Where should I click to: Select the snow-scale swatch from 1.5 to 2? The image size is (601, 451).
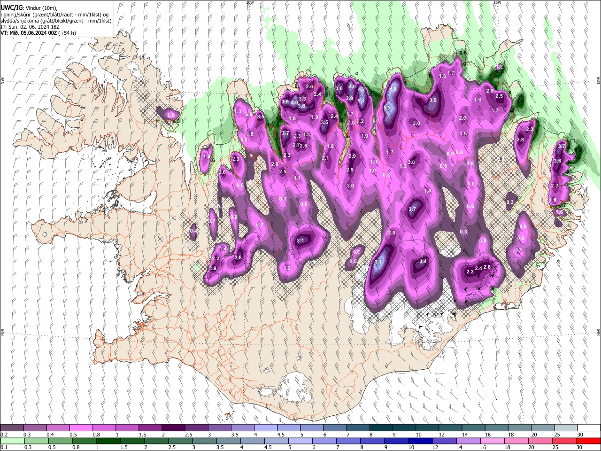(x=150, y=428)
